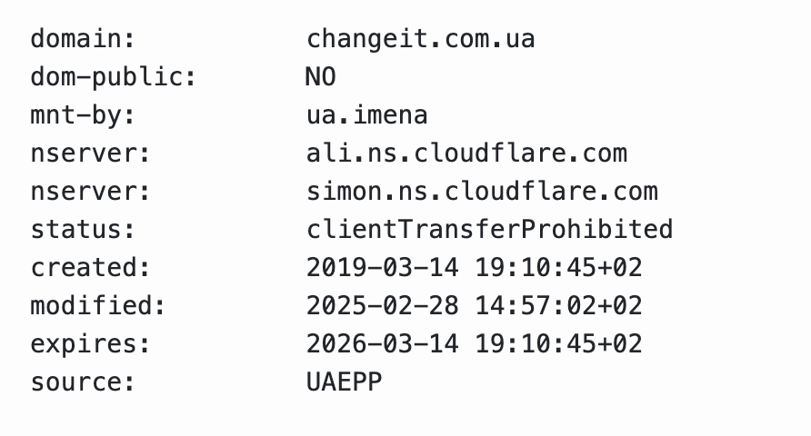Click the 'mnt-by:' label
The image size is (811, 436).
pyautogui.click(x=83, y=115)
